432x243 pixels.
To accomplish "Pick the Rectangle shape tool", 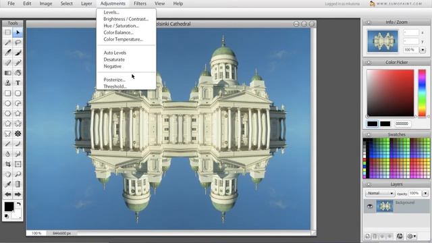I will click(x=7, y=93).
